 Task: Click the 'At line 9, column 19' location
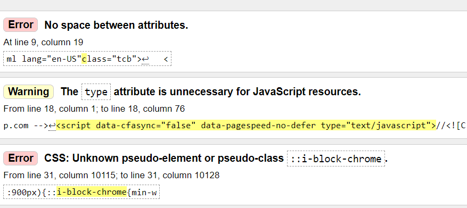point(43,42)
